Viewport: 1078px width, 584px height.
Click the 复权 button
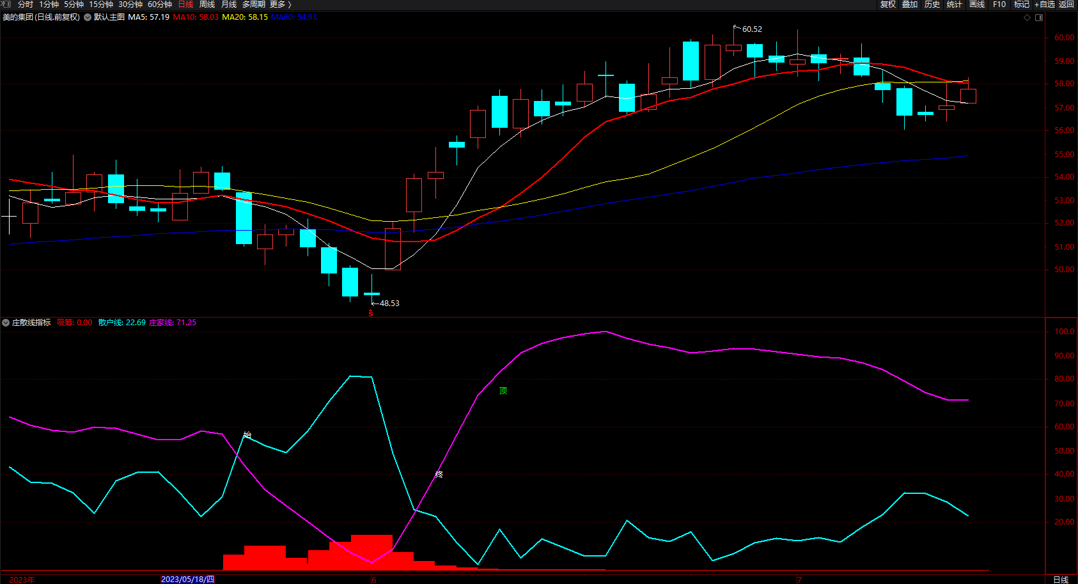click(x=888, y=4)
